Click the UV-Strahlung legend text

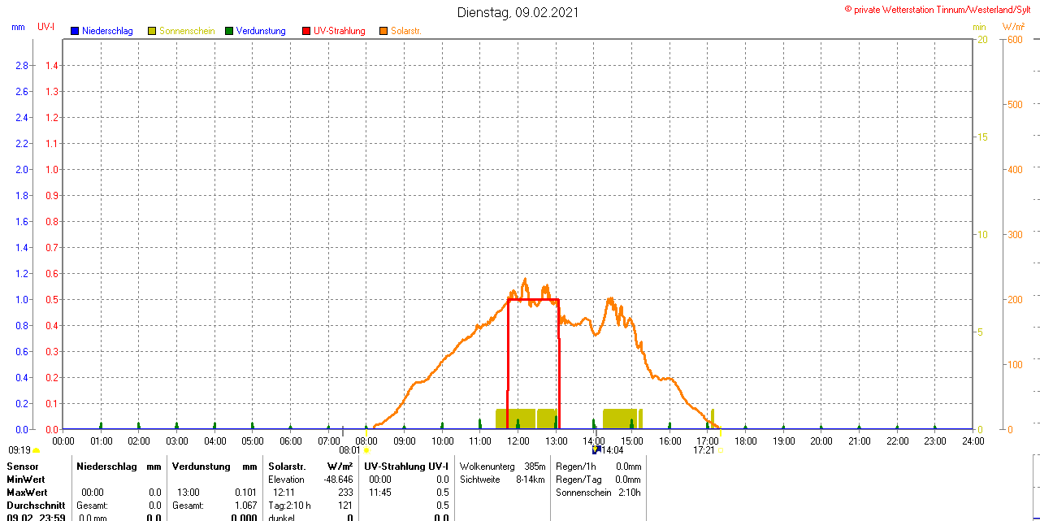(x=340, y=31)
